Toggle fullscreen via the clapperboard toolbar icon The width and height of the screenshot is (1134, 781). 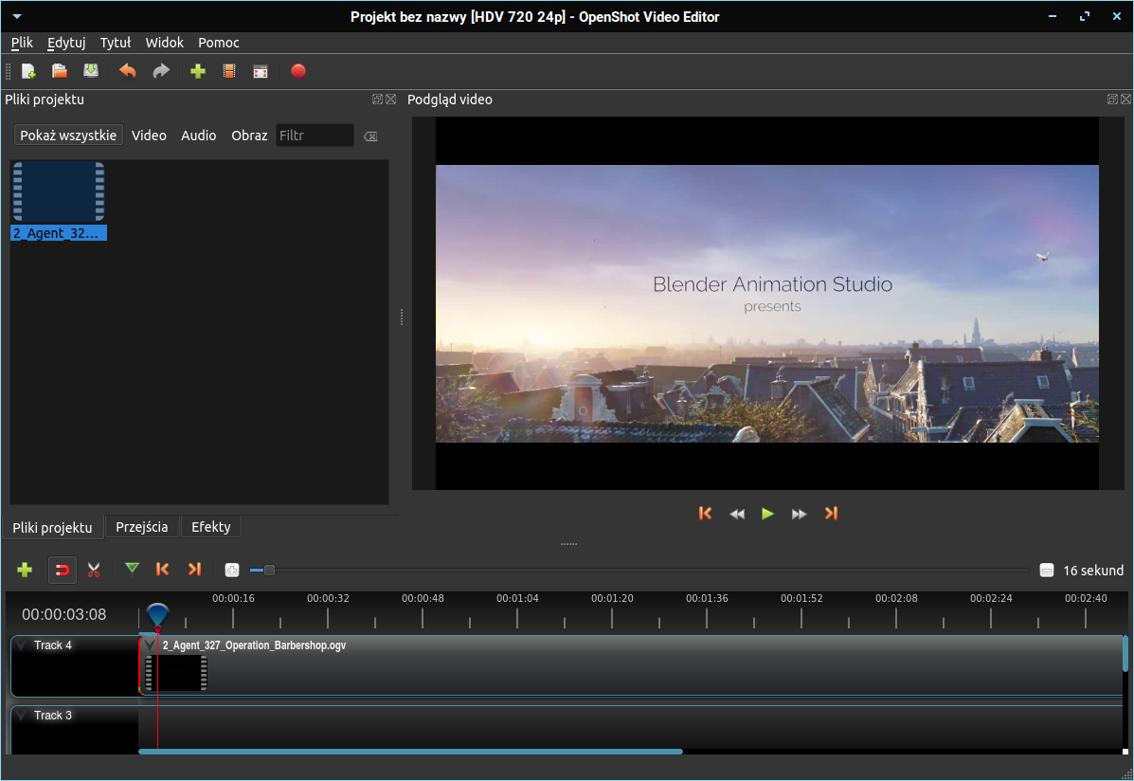[261, 71]
